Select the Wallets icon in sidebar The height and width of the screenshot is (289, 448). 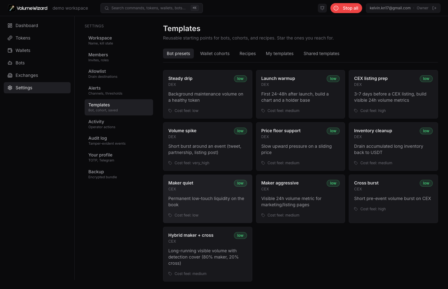[x=10, y=50]
